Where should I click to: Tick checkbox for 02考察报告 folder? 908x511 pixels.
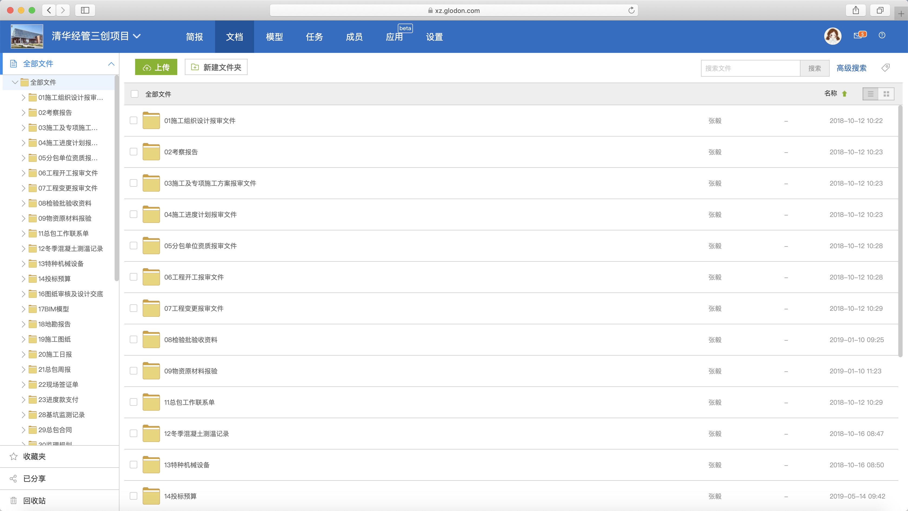(133, 152)
